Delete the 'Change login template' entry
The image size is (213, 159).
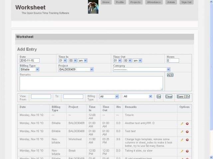point(187,140)
